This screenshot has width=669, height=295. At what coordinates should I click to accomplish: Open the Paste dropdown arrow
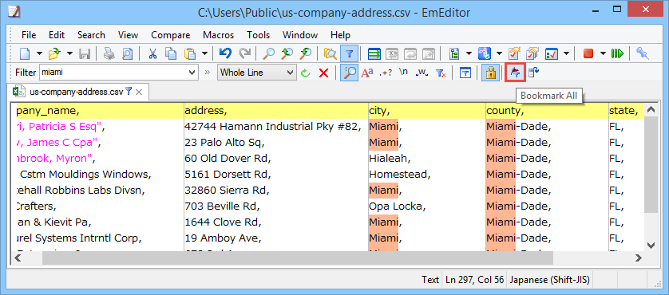[204, 53]
